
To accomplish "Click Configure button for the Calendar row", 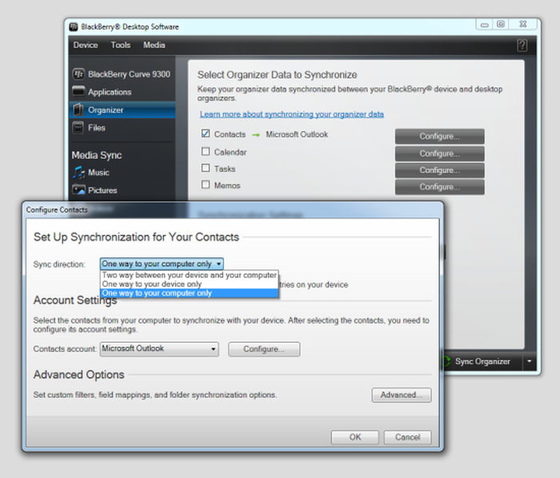I will click(440, 153).
